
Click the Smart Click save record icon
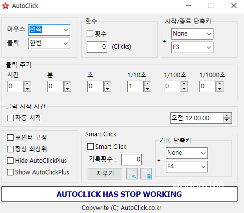click(x=146, y=174)
